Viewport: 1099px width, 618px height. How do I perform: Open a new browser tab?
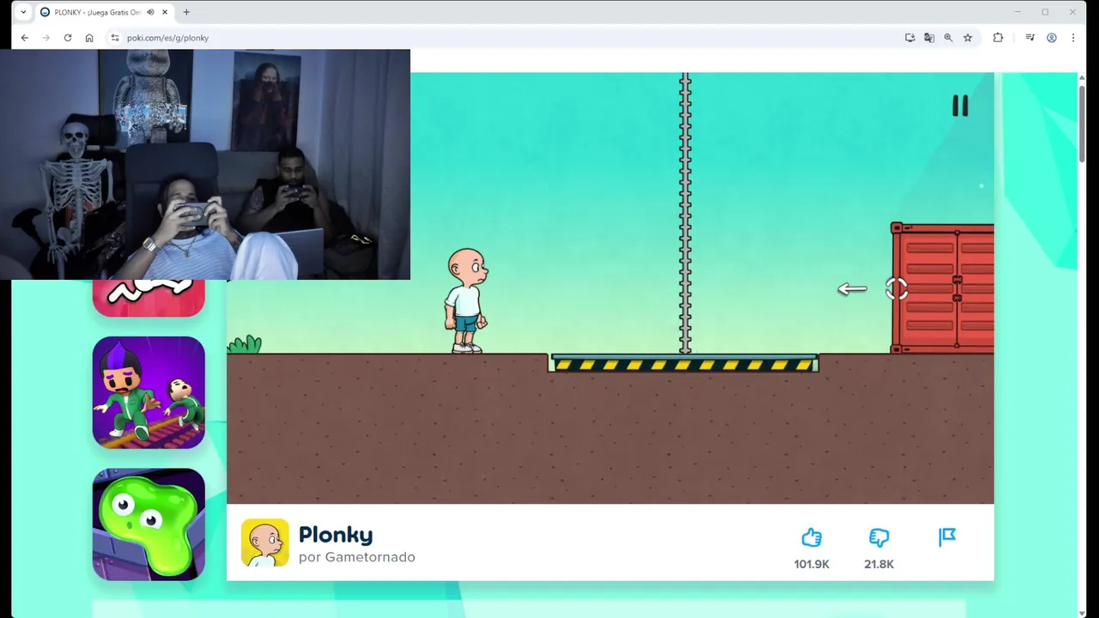tap(186, 12)
